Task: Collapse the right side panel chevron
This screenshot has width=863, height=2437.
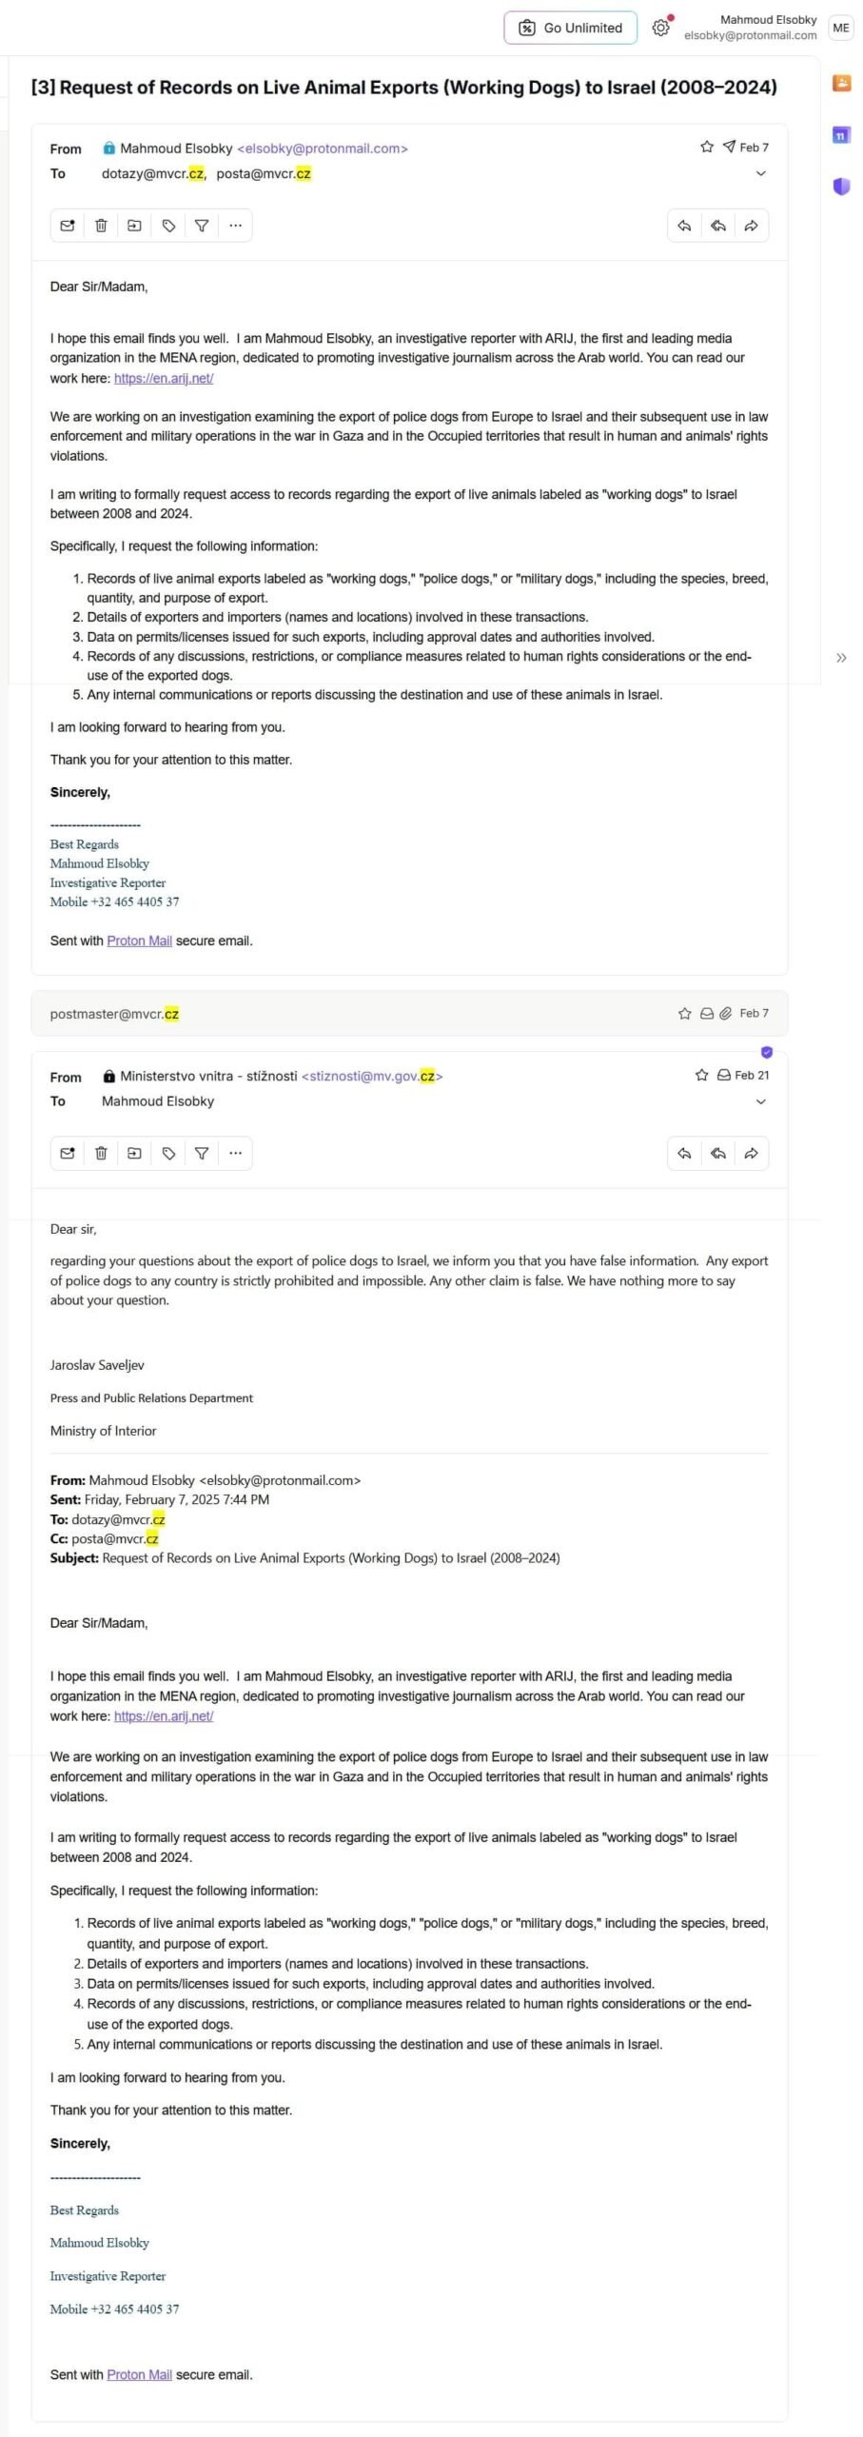Action: coord(841,658)
